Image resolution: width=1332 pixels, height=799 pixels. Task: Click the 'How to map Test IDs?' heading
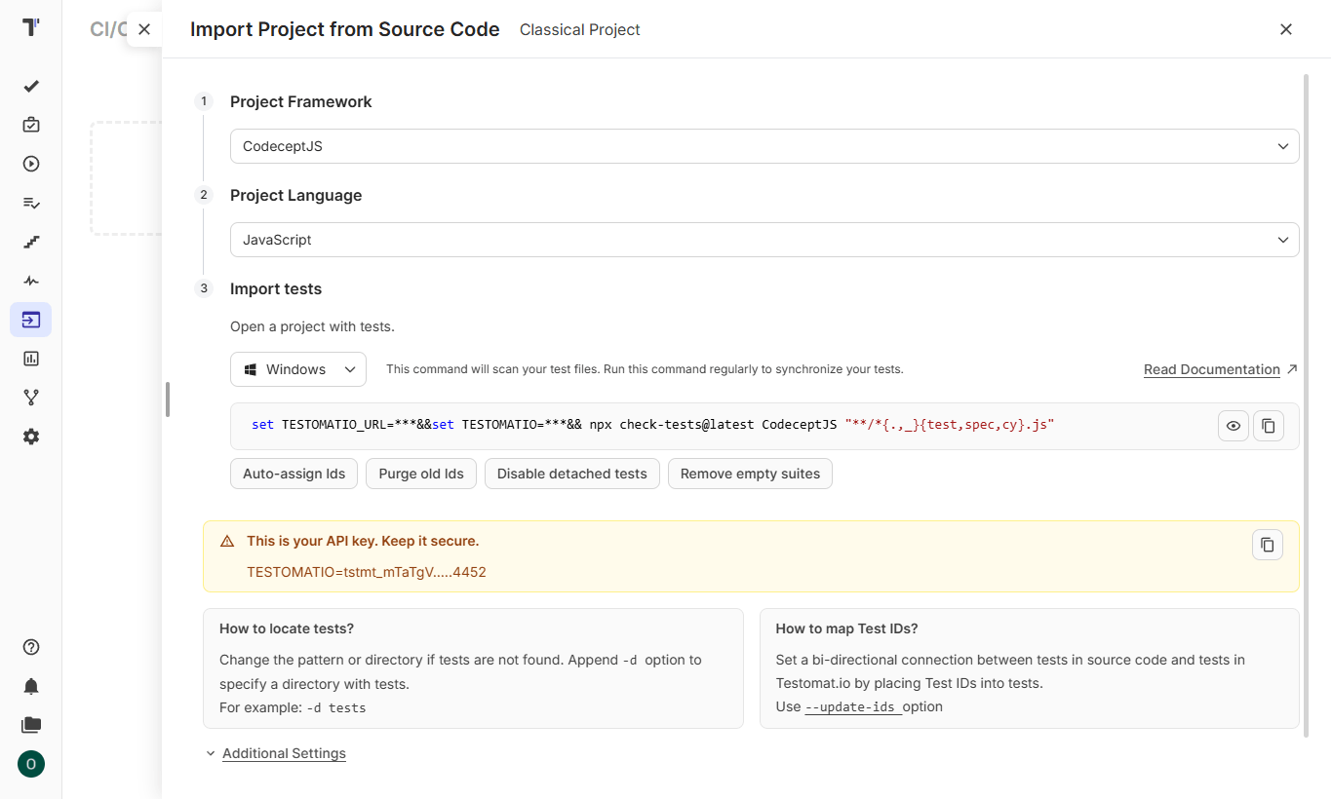click(x=846, y=628)
